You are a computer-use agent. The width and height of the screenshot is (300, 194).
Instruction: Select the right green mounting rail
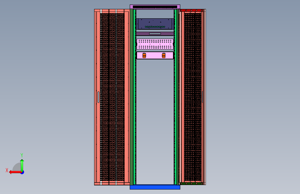175,97
